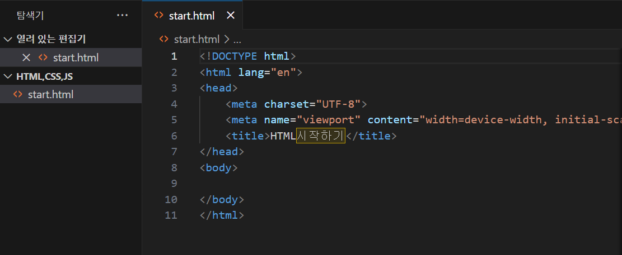Collapse the 열려 있는 편집기 section
The image size is (622, 255).
coord(7,39)
